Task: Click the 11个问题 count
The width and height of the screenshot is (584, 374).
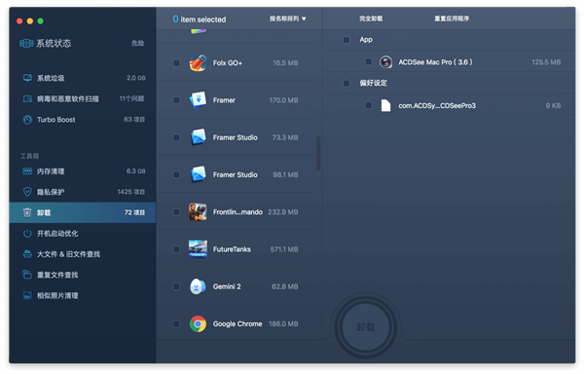Action: [131, 98]
